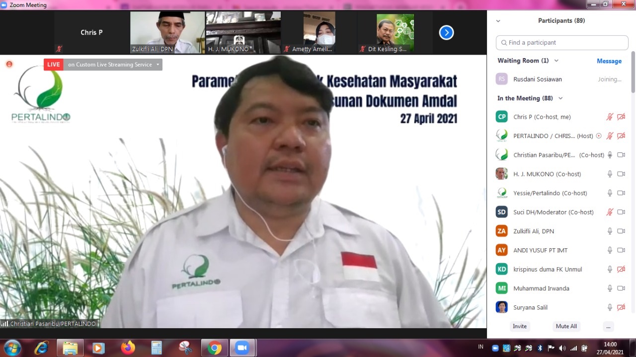Open the participants panel chevron menu

tap(498, 21)
